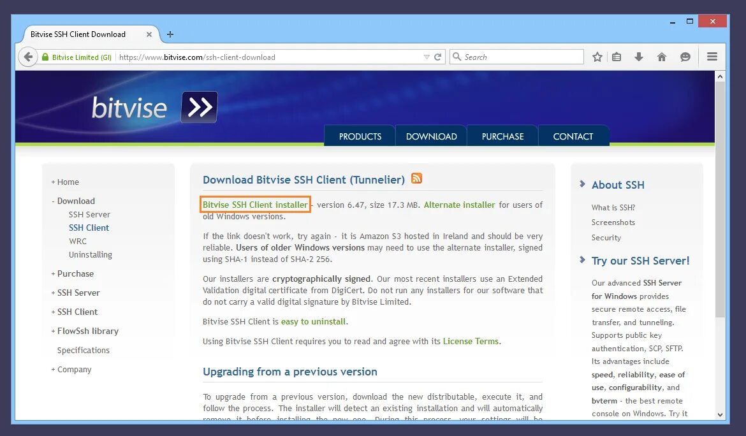Screen dimensions: 746x436
Task: Focus the browser Search field
Action: click(x=516, y=57)
